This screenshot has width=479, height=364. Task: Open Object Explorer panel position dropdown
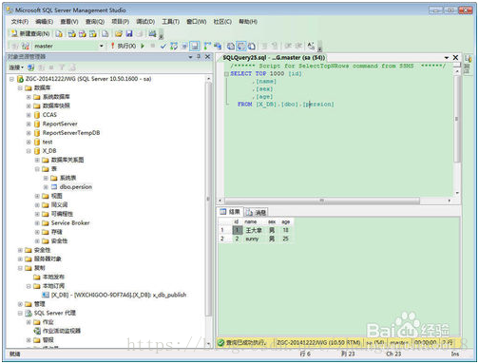[190, 57]
